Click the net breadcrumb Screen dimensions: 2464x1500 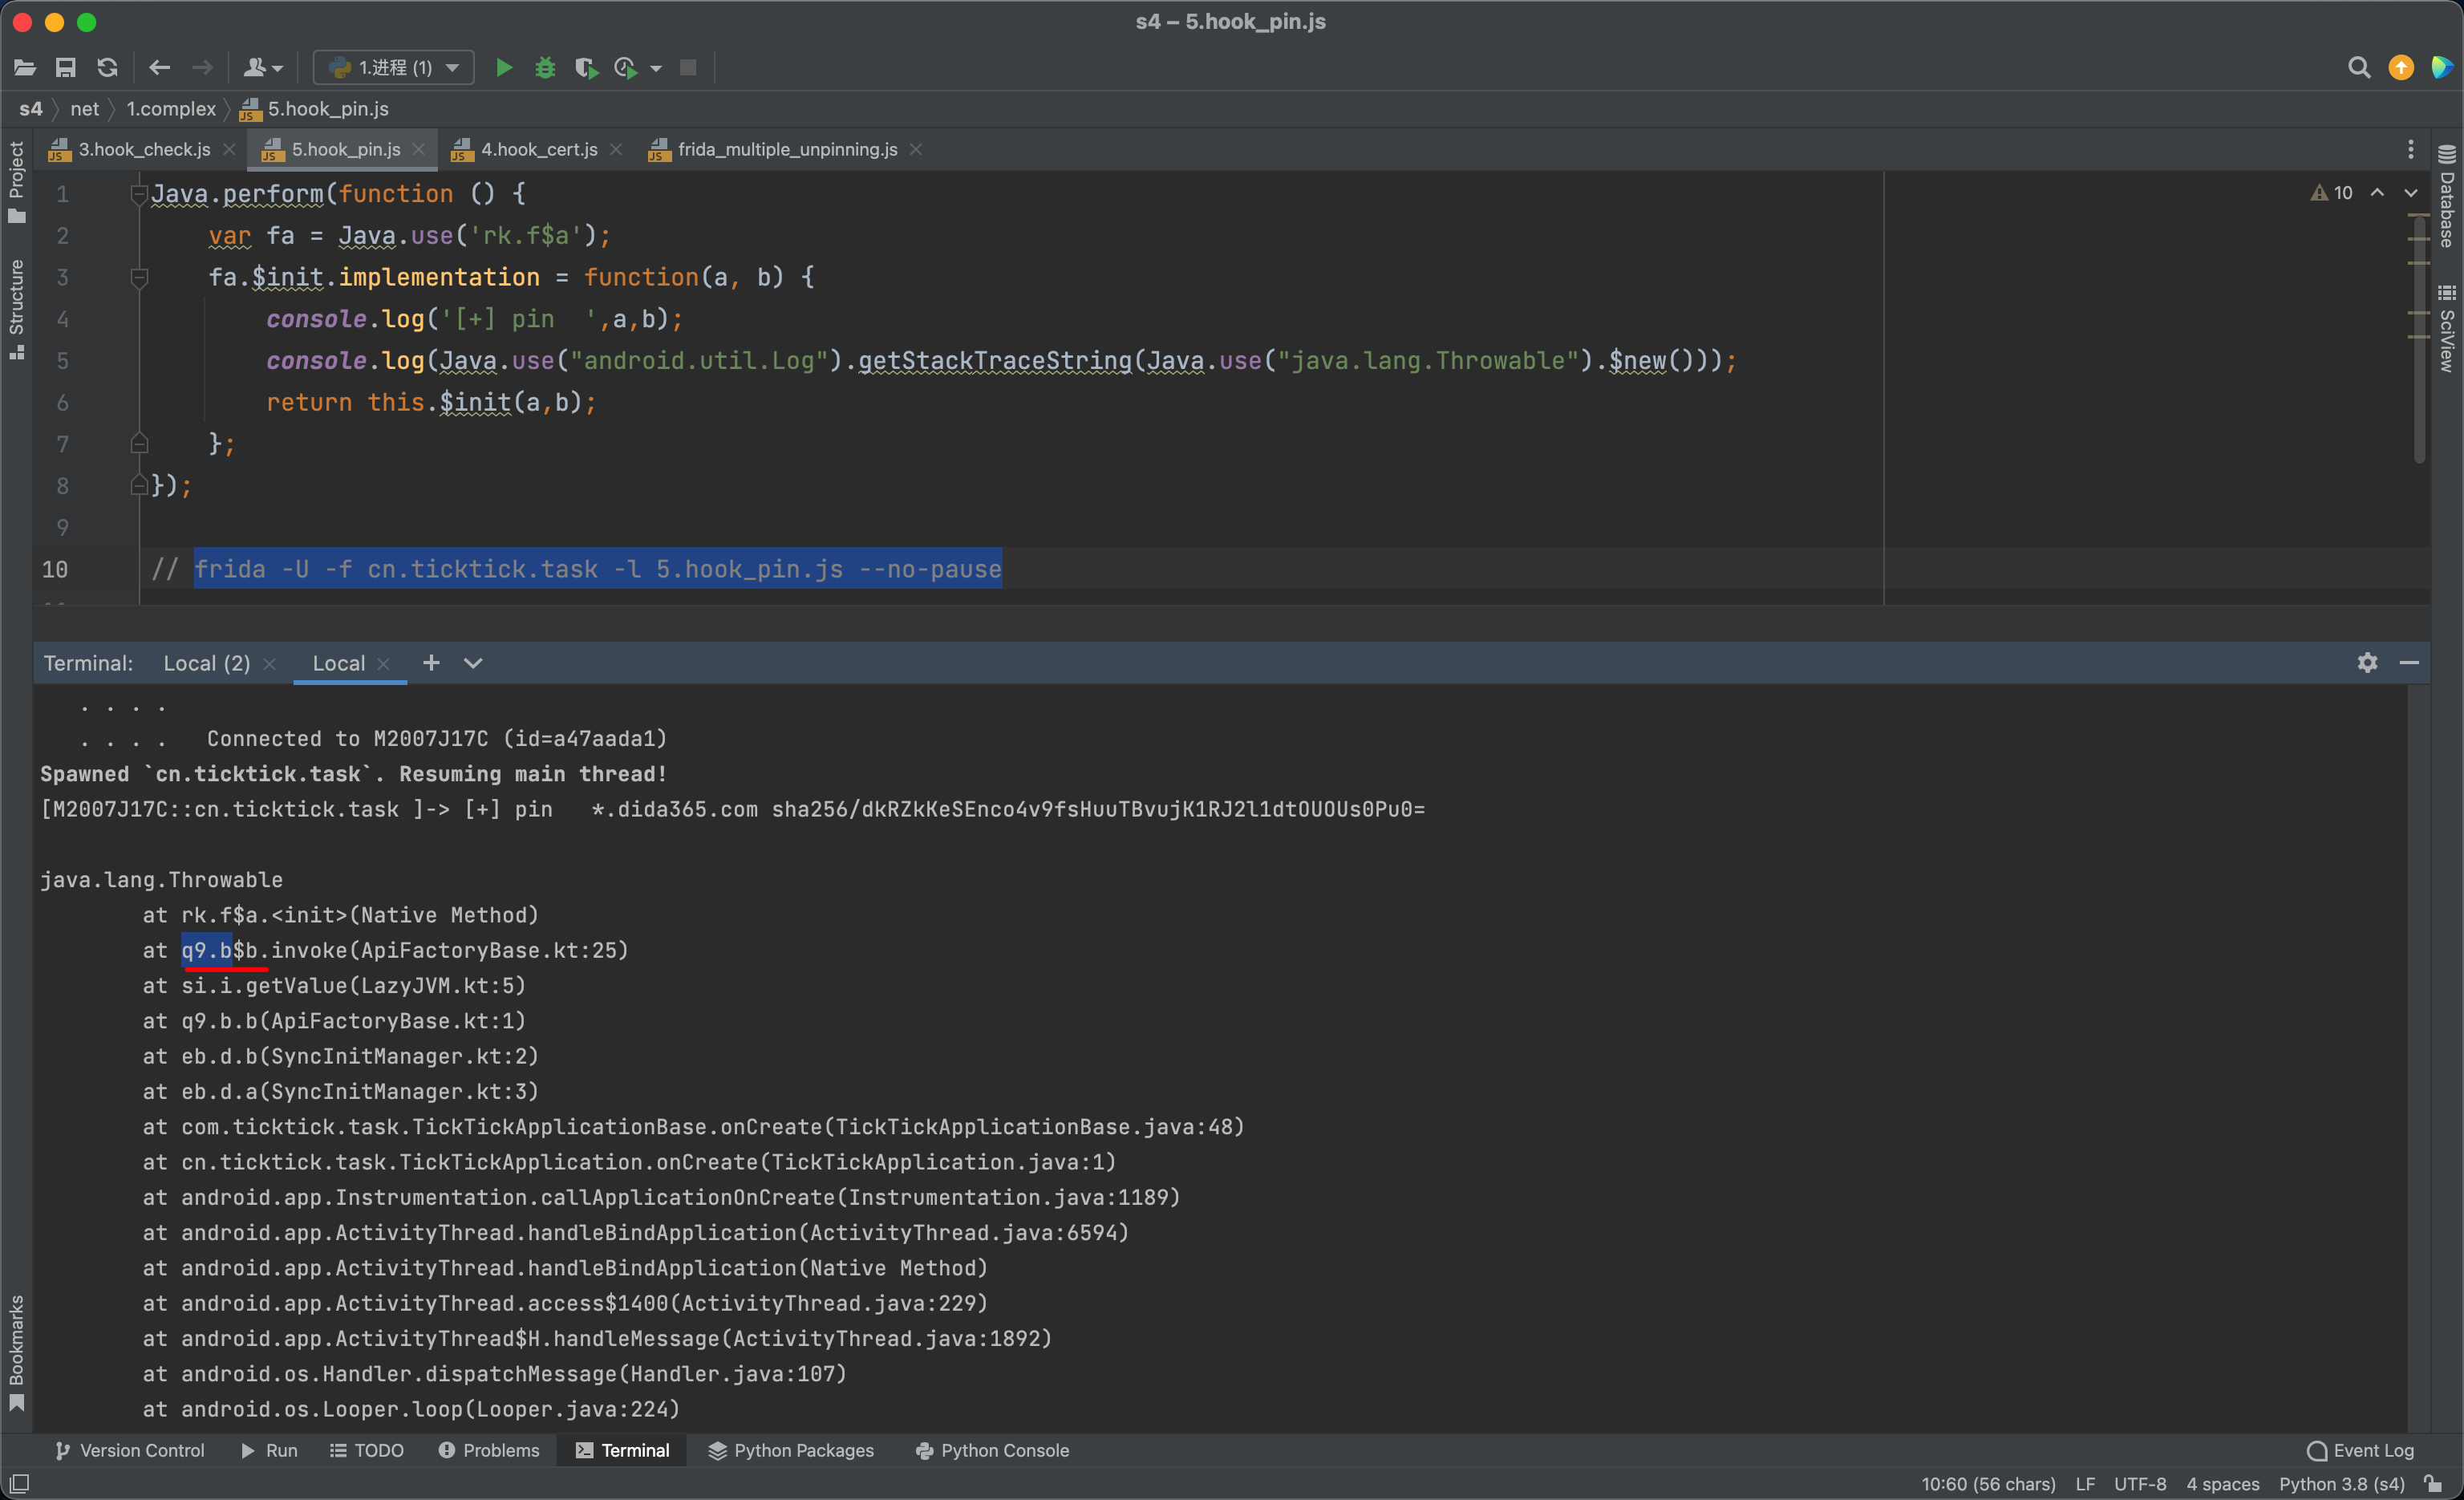tap(85, 109)
